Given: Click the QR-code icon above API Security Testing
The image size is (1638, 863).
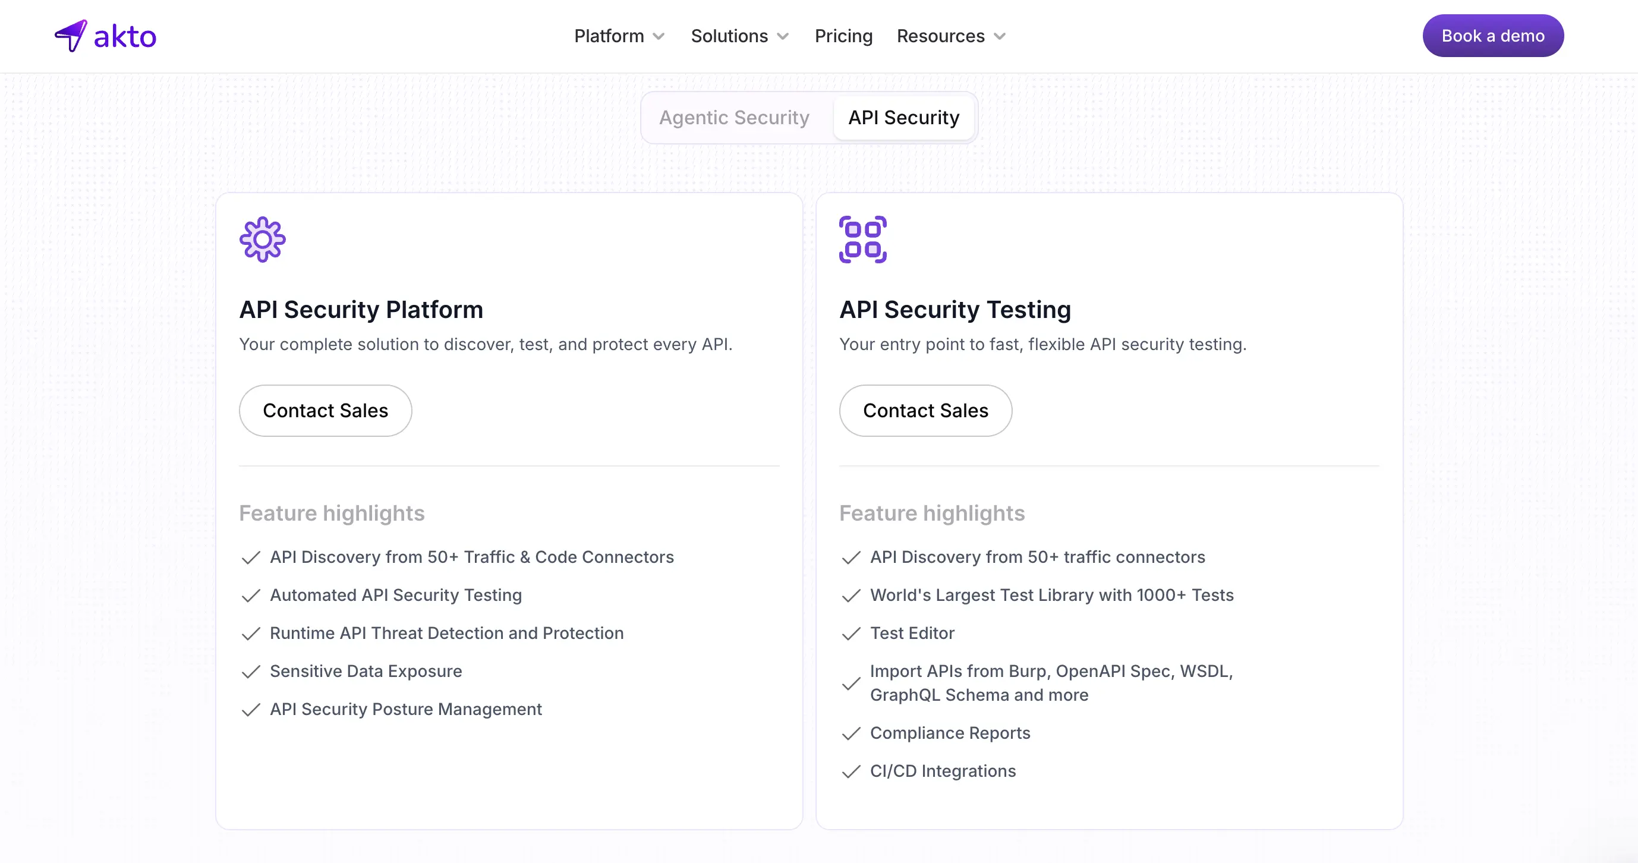Looking at the screenshot, I should [x=862, y=238].
